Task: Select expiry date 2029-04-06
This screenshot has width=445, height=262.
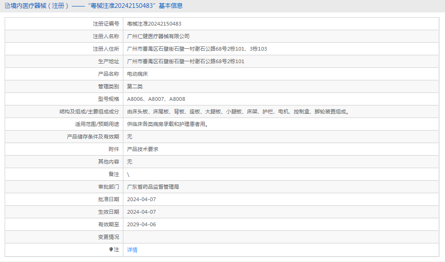Action: tap(142, 224)
